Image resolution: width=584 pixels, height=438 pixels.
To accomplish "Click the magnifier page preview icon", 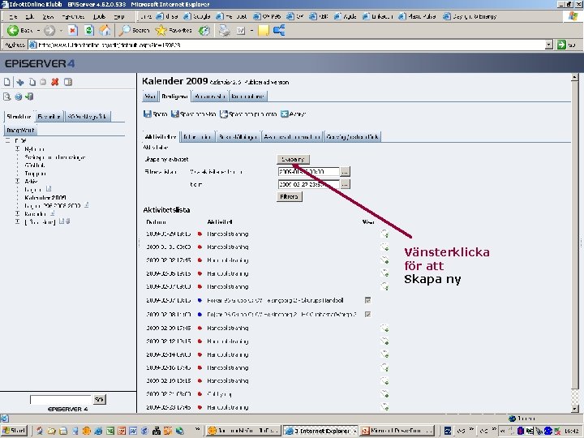I will pyautogui.click(x=6, y=97).
